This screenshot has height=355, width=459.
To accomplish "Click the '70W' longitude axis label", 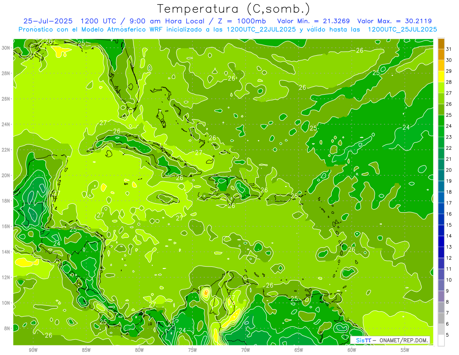I will tap(246, 350).
